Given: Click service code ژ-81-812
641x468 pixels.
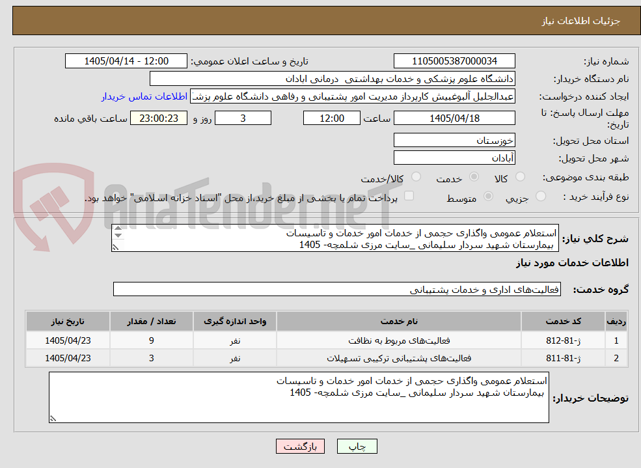Looking at the screenshot, I should [x=563, y=340].
